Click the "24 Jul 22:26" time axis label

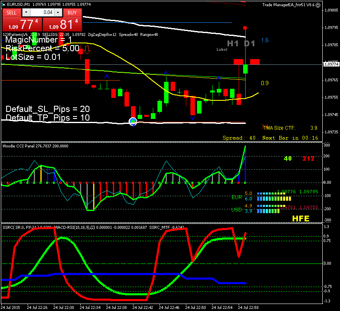pyautogui.click(x=37, y=308)
